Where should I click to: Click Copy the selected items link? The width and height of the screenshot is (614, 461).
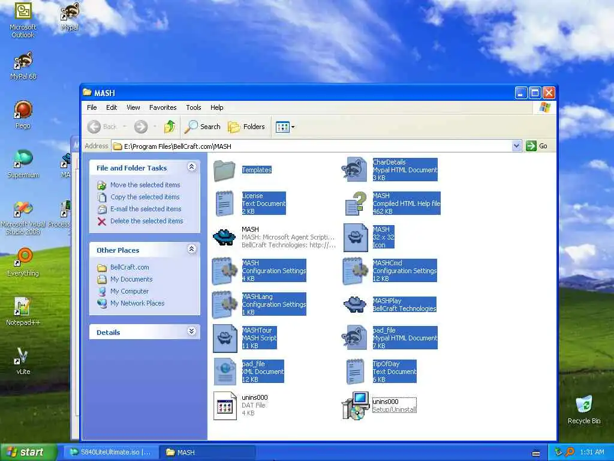(145, 197)
